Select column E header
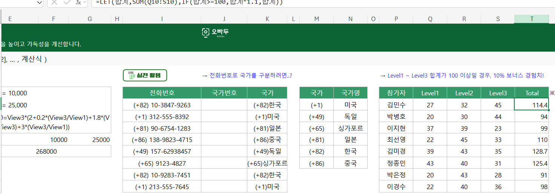 [x=9, y=19]
